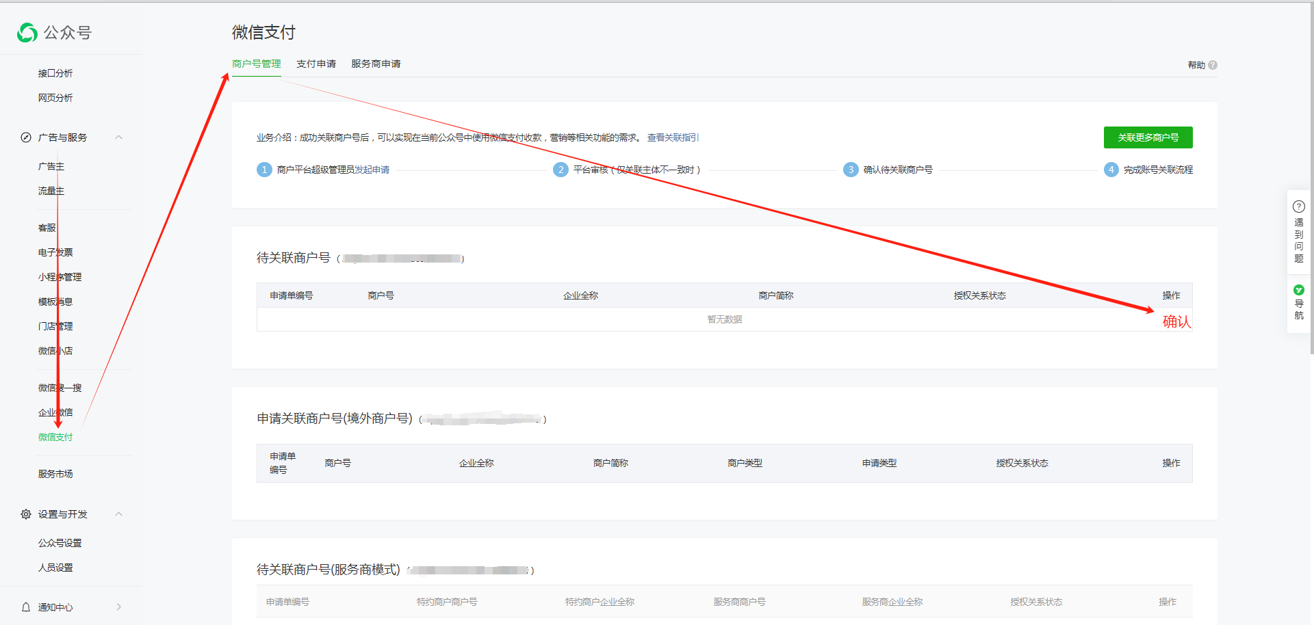Click the 特约商户商户号 column header
1314x625 pixels.
[x=447, y=602]
